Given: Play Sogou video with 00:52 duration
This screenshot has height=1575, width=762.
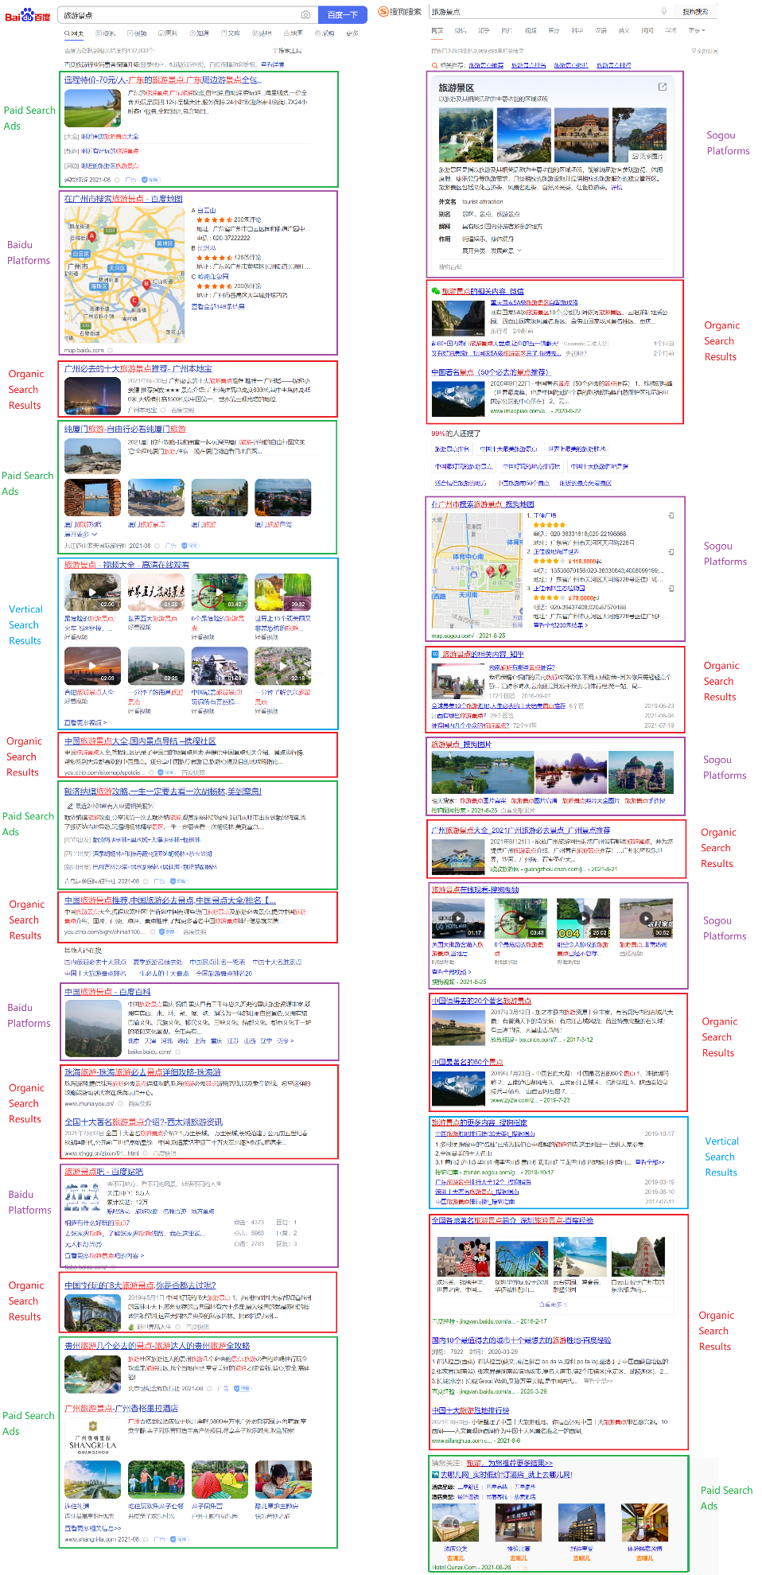Looking at the screenshot, I should click(x=646, y=918).
